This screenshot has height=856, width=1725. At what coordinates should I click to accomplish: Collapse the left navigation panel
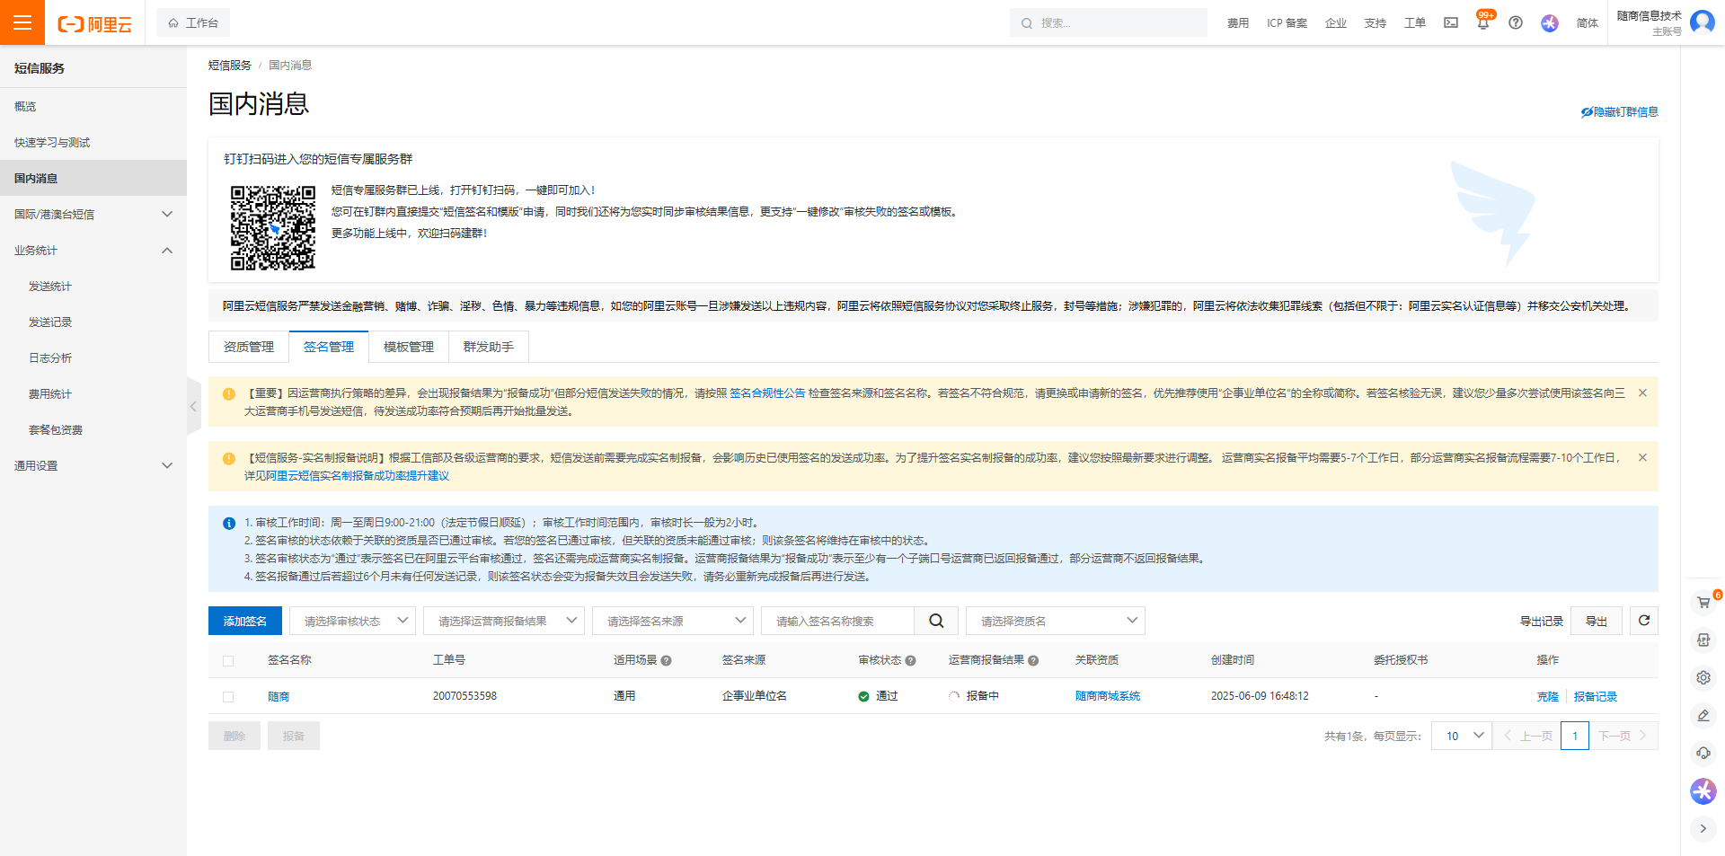click(193, 406)
